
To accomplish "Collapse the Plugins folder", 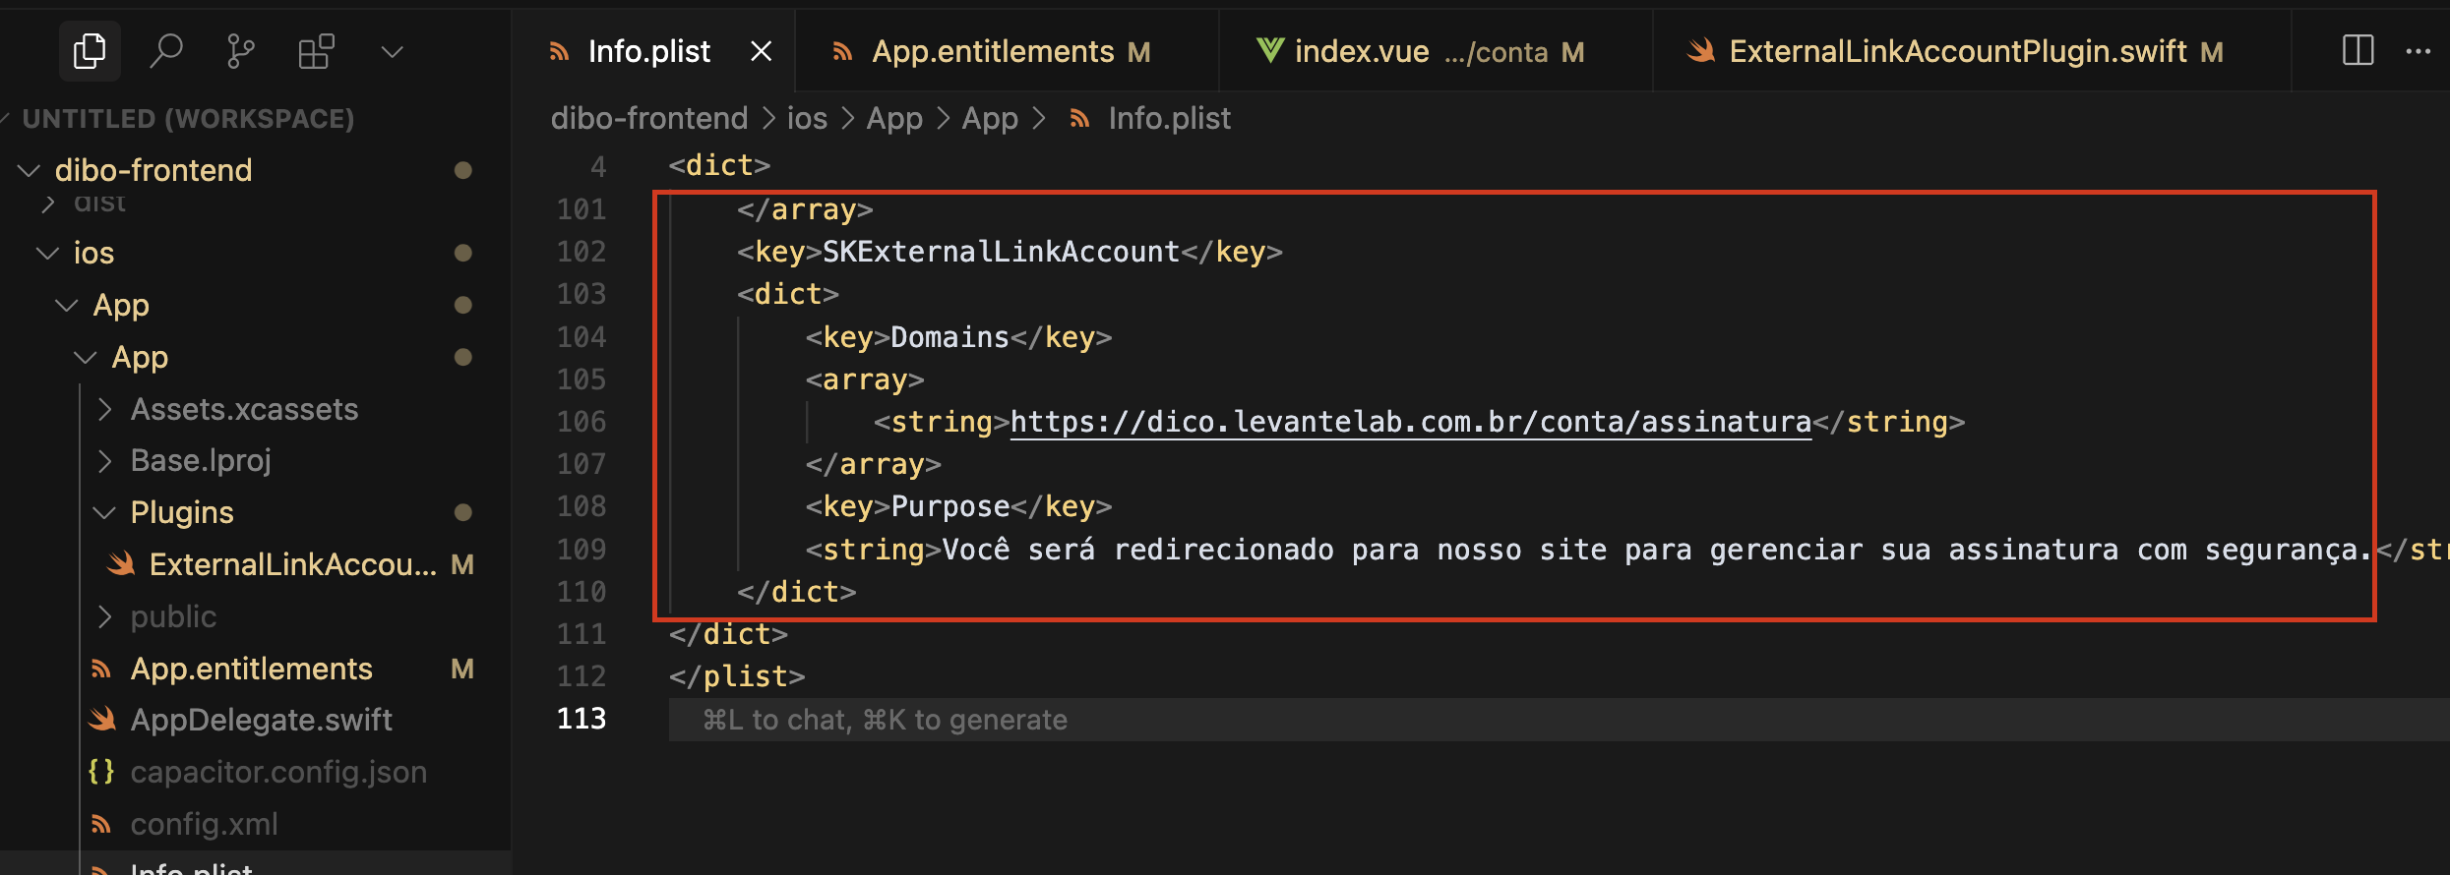I will [x=104, y=512].
